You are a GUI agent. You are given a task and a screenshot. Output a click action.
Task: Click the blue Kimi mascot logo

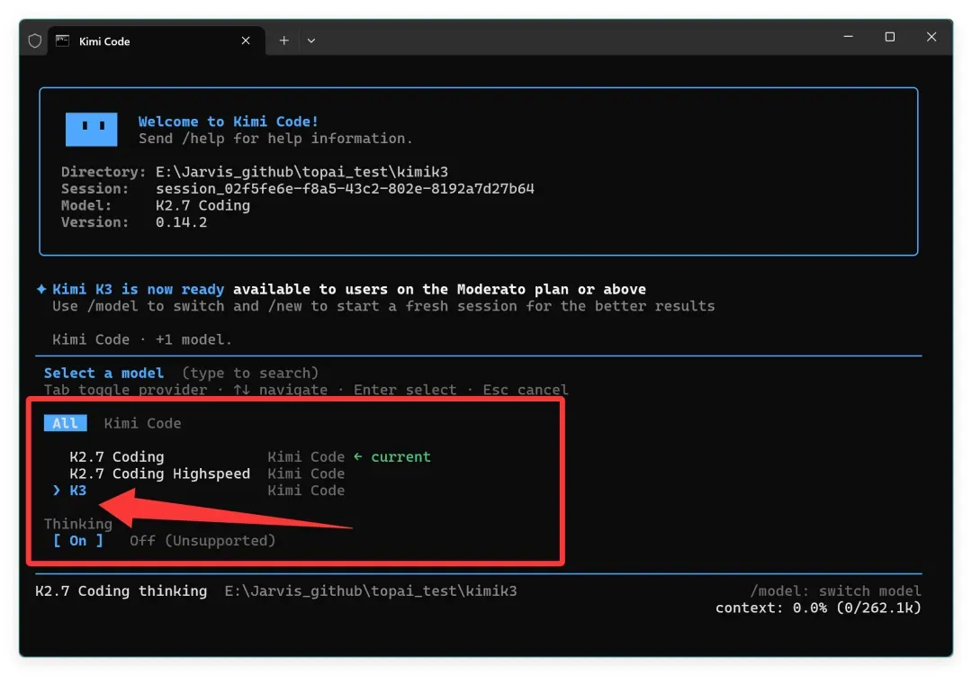pyautogui.click(x=91, y=129)
